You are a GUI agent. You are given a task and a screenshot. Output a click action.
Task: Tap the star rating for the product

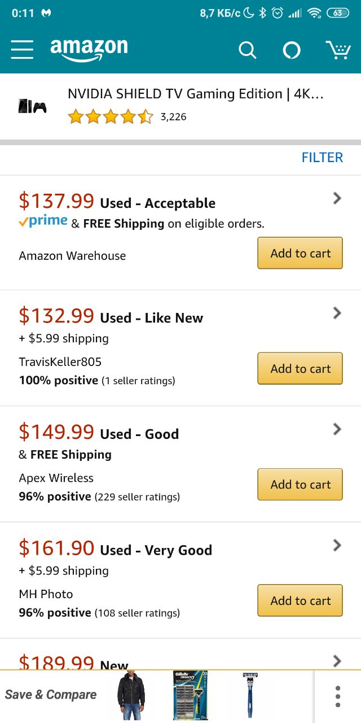click(x=111, y=117)
